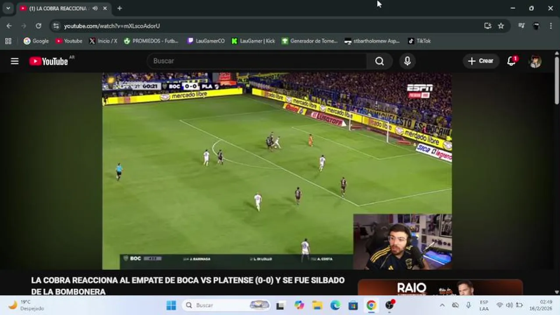This screenshot has height=315, width=560.
Task: Click the video player to pause
Action: (277, 171)
